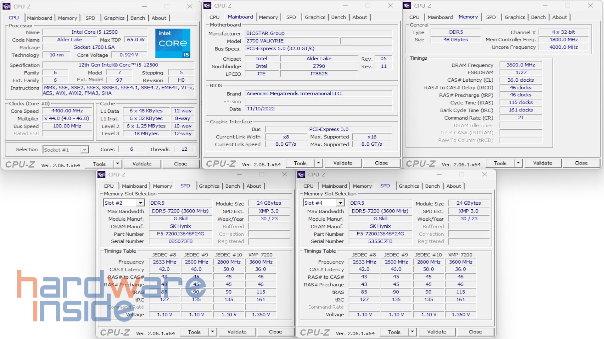Click Close button in the Mainboard window footer
604x339 pixels.
[x=381, y=163]
